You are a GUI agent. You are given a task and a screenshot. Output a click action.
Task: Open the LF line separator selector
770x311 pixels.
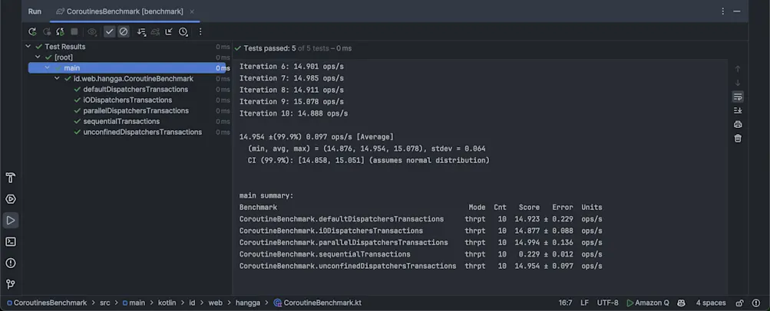585,303
